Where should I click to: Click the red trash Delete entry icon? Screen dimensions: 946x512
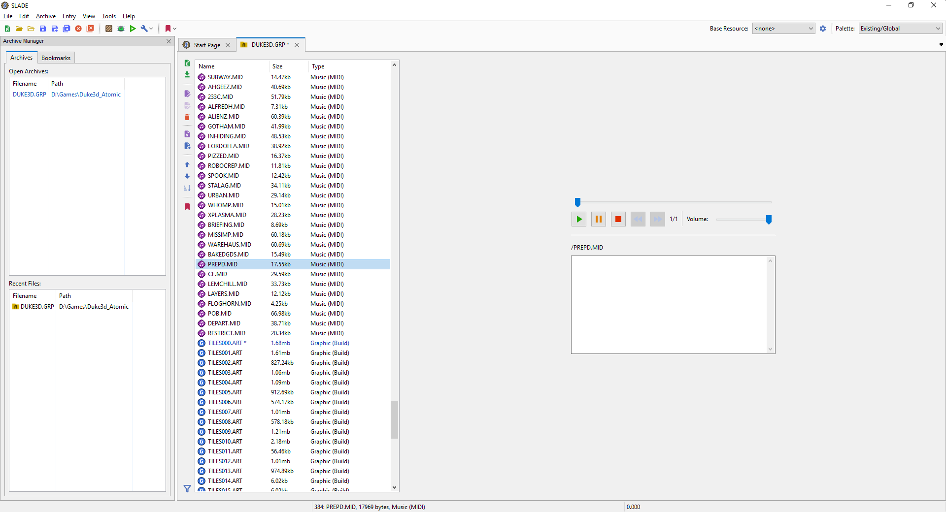point(187,117)
